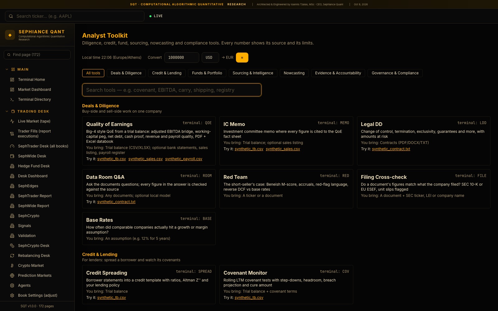Click the Hedge Fund Desk building icon

click(12, 166)
